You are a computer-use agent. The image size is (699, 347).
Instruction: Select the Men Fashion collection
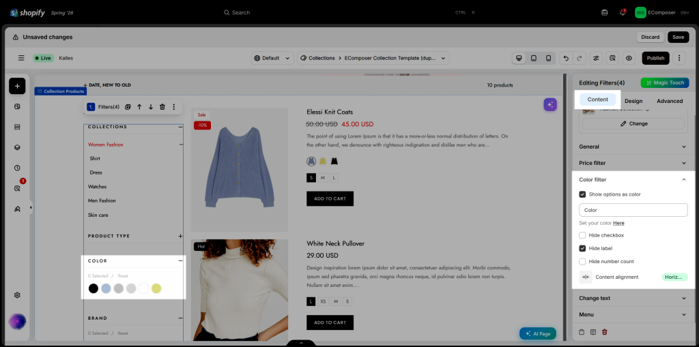(102, 201)
